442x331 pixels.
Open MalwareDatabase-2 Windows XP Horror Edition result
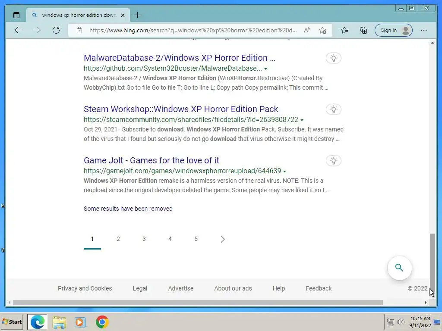click(179, 58)
